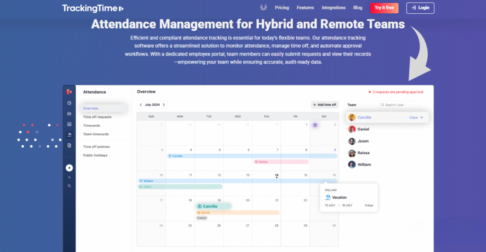
Task: Select the beach umbrella attendance sidebar icon
Action: click(69, 135)
